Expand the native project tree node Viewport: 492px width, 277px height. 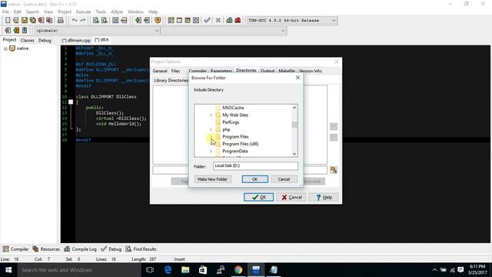(x=5, y=48)
